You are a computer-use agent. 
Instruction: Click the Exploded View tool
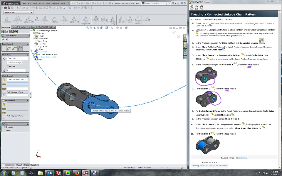(x=130, y=20)
